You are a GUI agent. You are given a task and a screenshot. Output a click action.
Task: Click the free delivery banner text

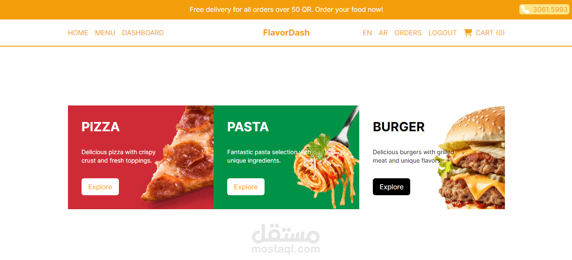tap(286, 9)
